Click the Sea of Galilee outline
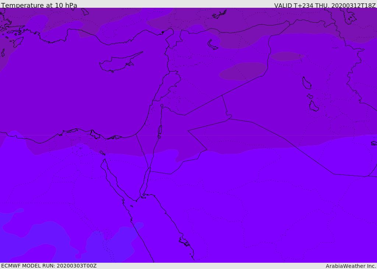Viewport: 377px width, 269px height. [162, 106]
